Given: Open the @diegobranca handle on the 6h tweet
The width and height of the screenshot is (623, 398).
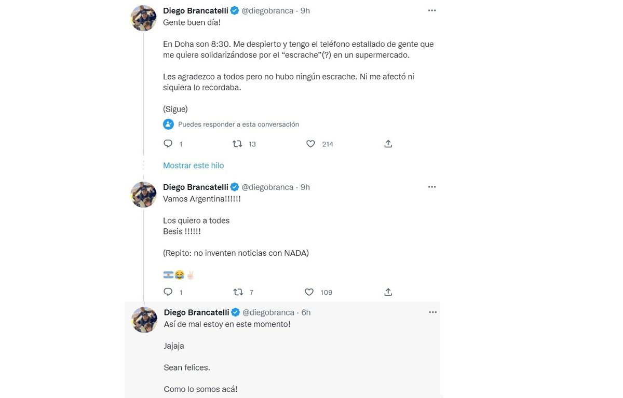Looking at the screenshot, I should pyautogui.click(x=268, y=312).
